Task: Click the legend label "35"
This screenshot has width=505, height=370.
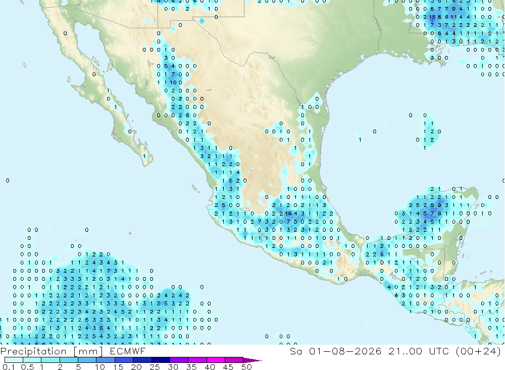Action: (x=191, y=367)
